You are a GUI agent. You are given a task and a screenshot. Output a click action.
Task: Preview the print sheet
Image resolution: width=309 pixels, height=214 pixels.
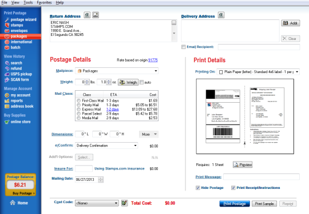click(243, 165)
